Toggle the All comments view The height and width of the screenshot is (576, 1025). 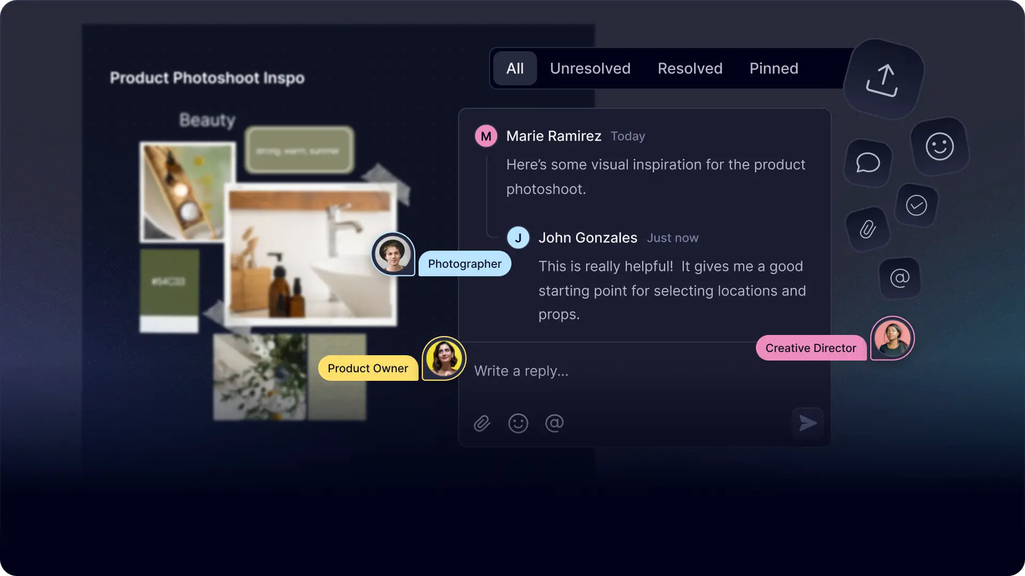[515, 68]
